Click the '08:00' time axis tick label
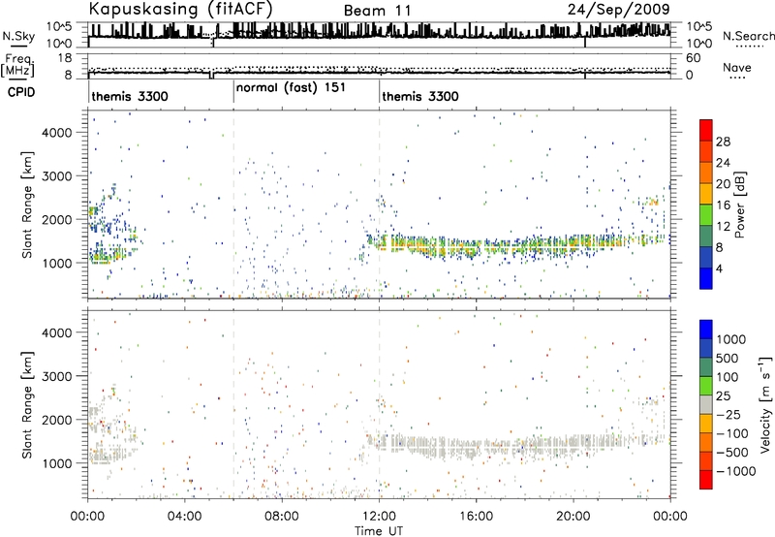 pyautogui.click(x=282, y=517)
